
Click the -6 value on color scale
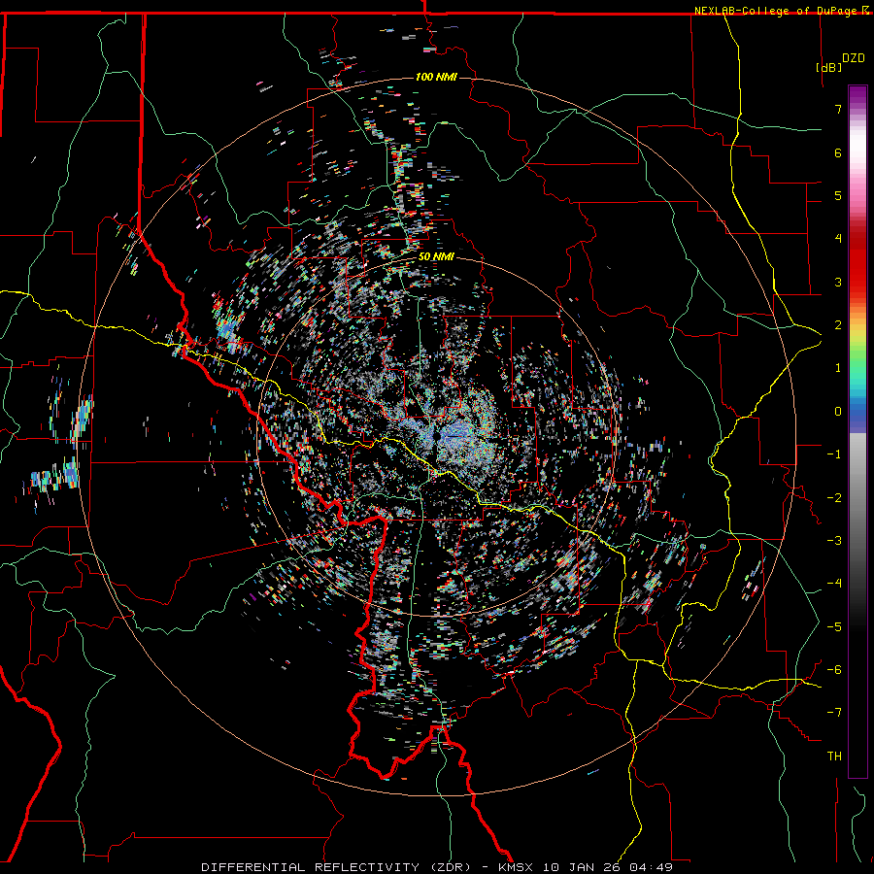pyautogui.click(x=834, y=670)
